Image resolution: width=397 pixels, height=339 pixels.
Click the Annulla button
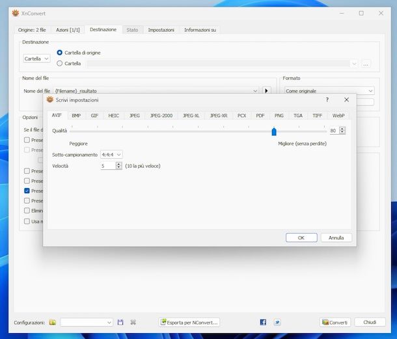[x=336, y=237]
